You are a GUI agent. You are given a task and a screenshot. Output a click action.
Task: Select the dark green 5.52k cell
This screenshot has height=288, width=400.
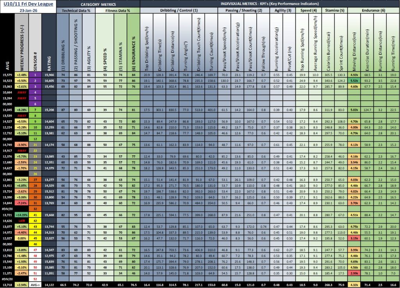pos(354,80)
